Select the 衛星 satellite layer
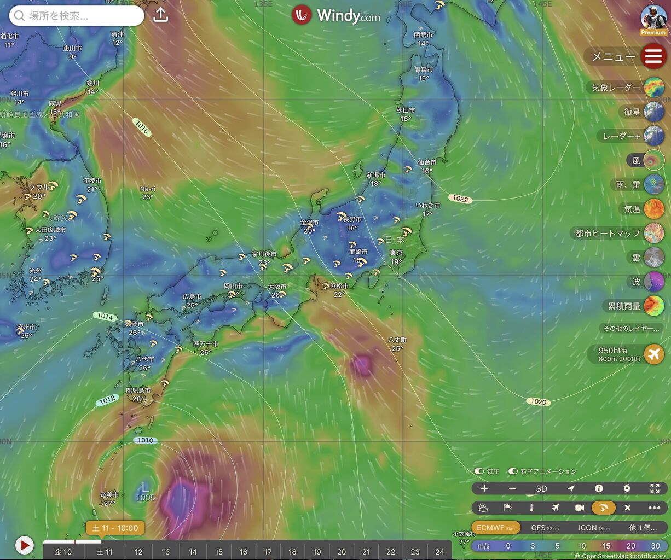Viewport: 671px width, 560px height. [655, 112]
